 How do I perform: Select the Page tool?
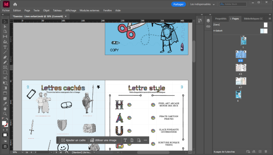click(5, 31)
